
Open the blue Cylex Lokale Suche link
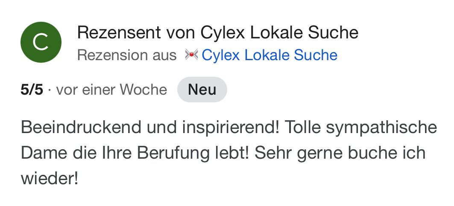[269, 55]
